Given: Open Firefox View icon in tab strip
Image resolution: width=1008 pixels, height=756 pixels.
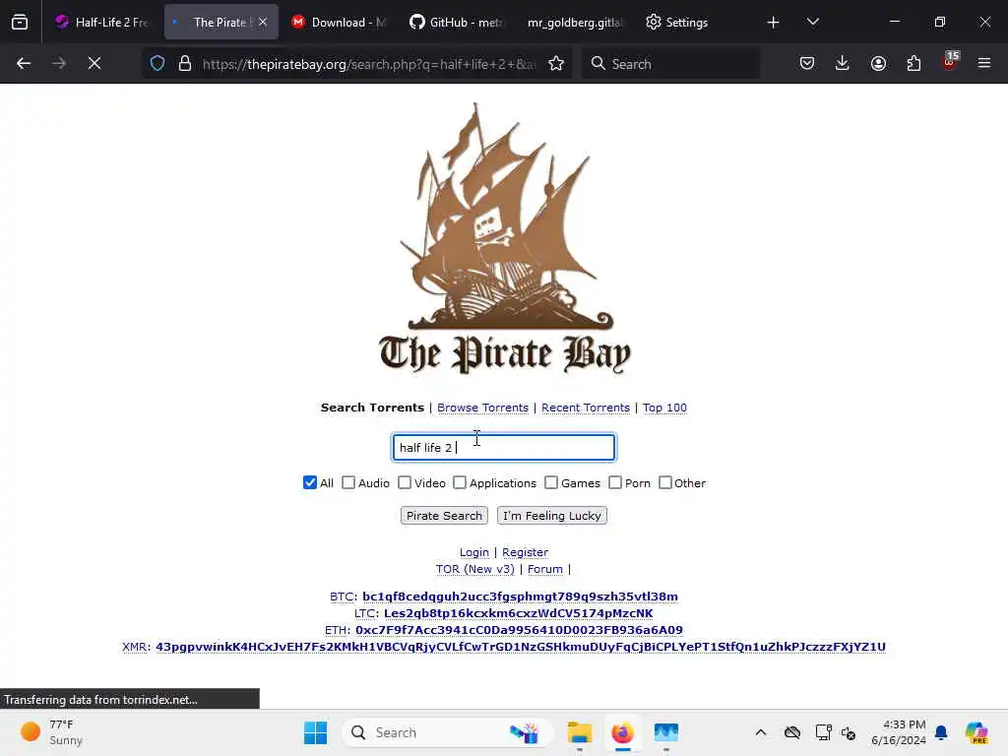Looking at the screenshot, I should (20, 23).
